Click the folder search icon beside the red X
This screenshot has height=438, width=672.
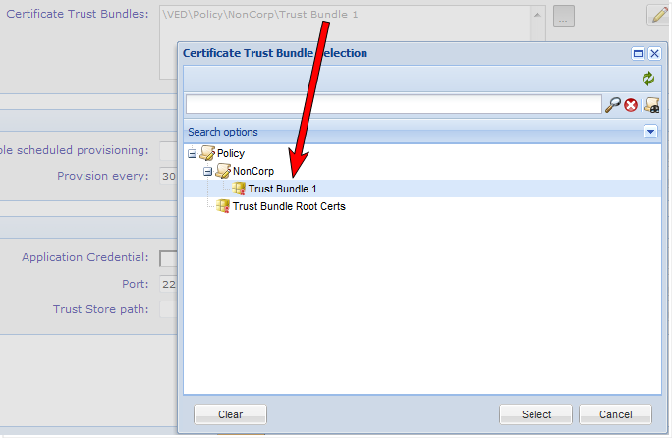pos(651,105)
